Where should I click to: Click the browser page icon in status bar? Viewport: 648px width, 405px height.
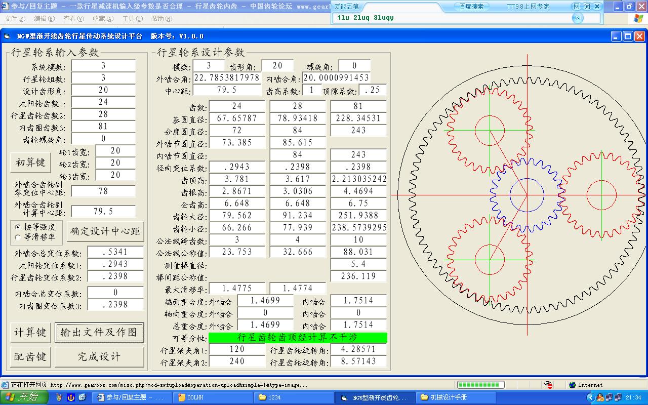(5, 385)
